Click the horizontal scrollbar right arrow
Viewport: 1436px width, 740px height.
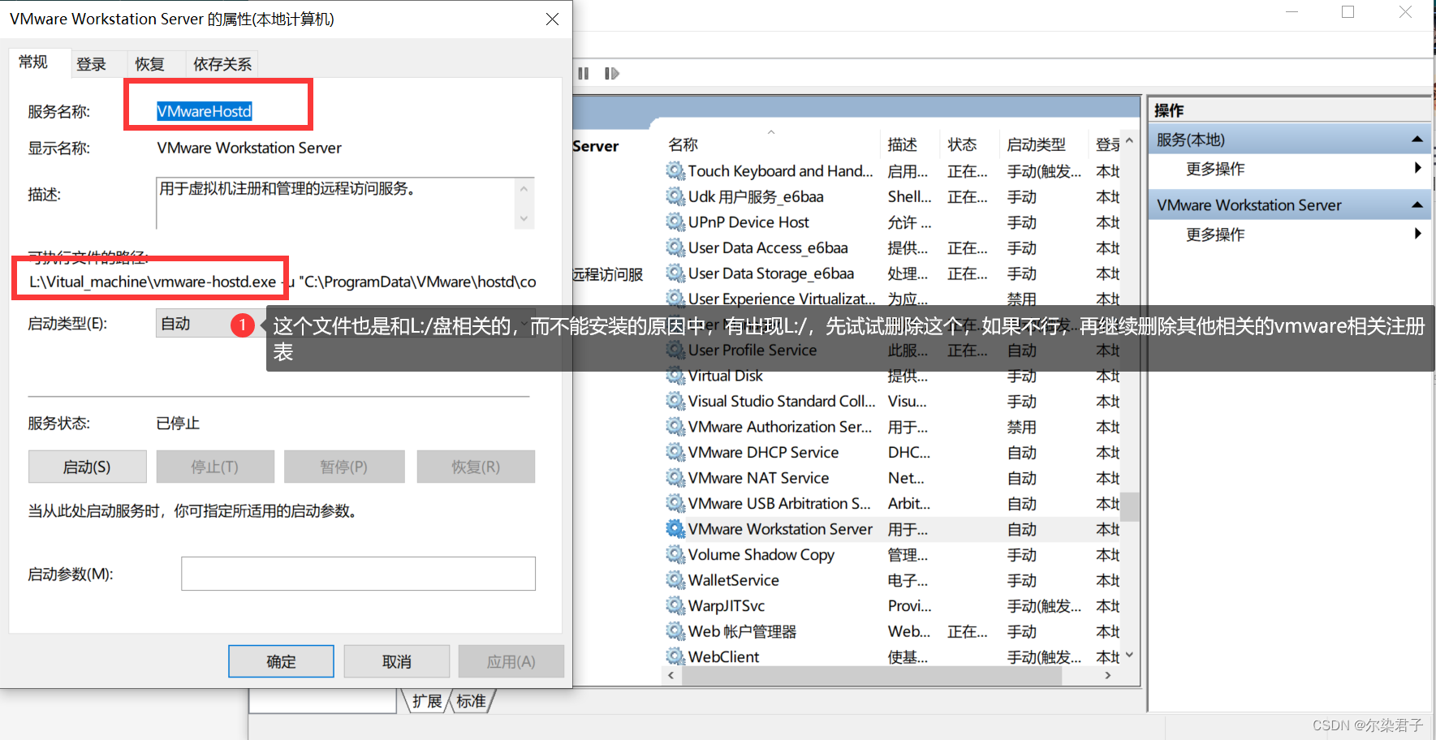click(x=1108, y=675)
